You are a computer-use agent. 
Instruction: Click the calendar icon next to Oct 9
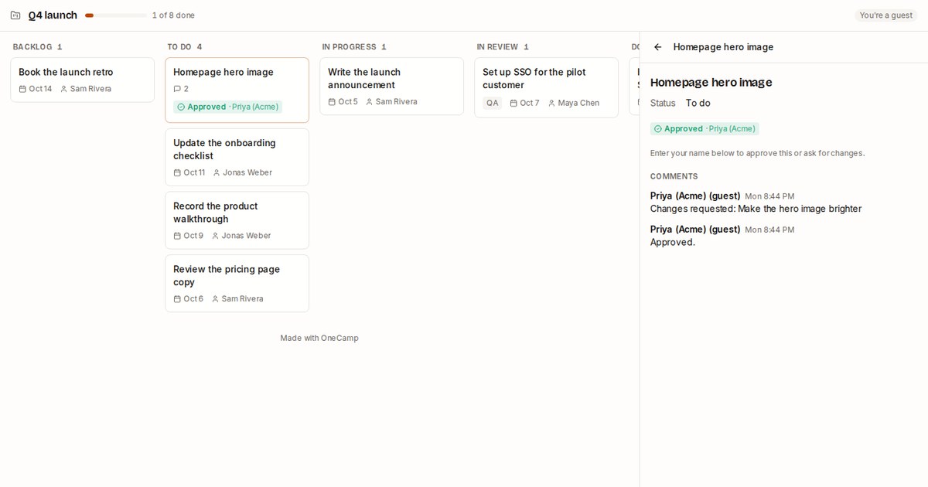point(177,236)
